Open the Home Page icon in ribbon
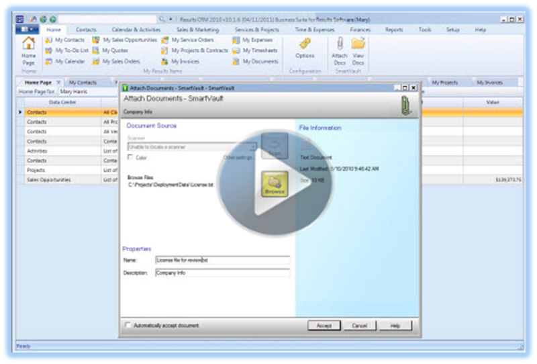This screenshot has height=364, width=537. click(28, 52)
